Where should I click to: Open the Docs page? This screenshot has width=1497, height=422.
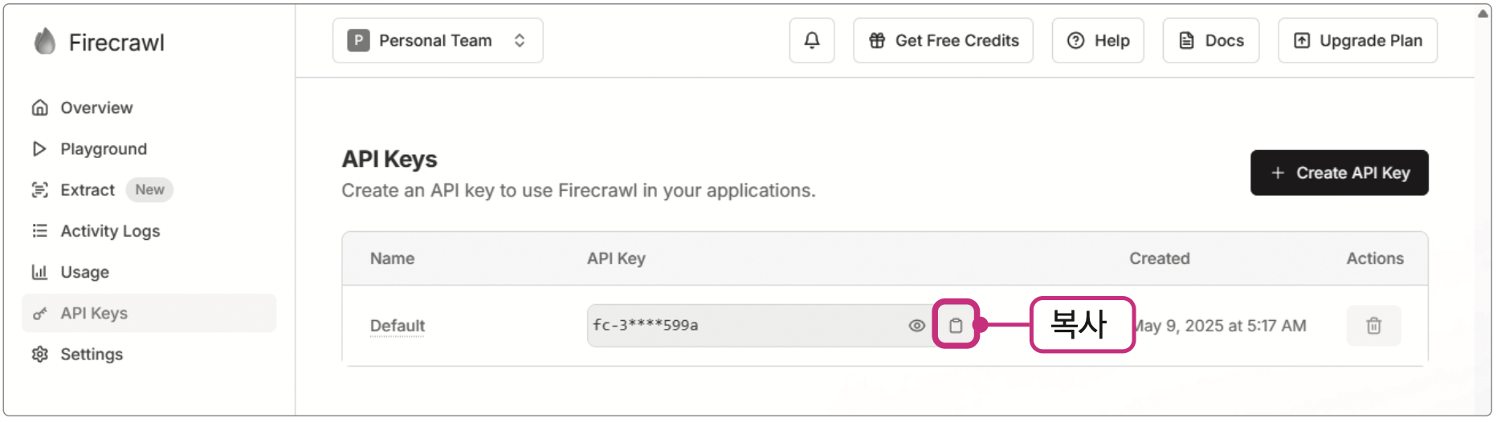coord(1210,40)
